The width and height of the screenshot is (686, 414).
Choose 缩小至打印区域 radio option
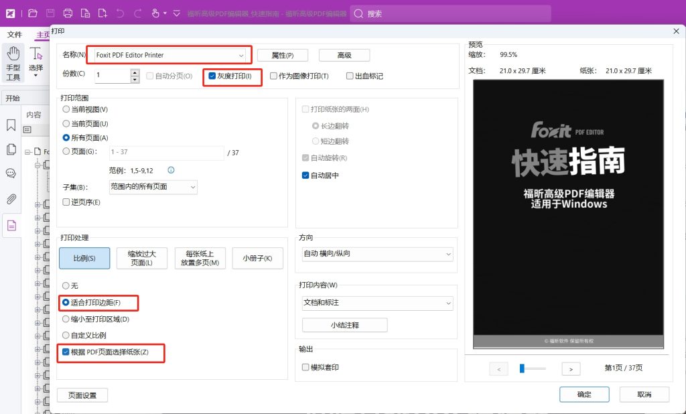(66, 319)
